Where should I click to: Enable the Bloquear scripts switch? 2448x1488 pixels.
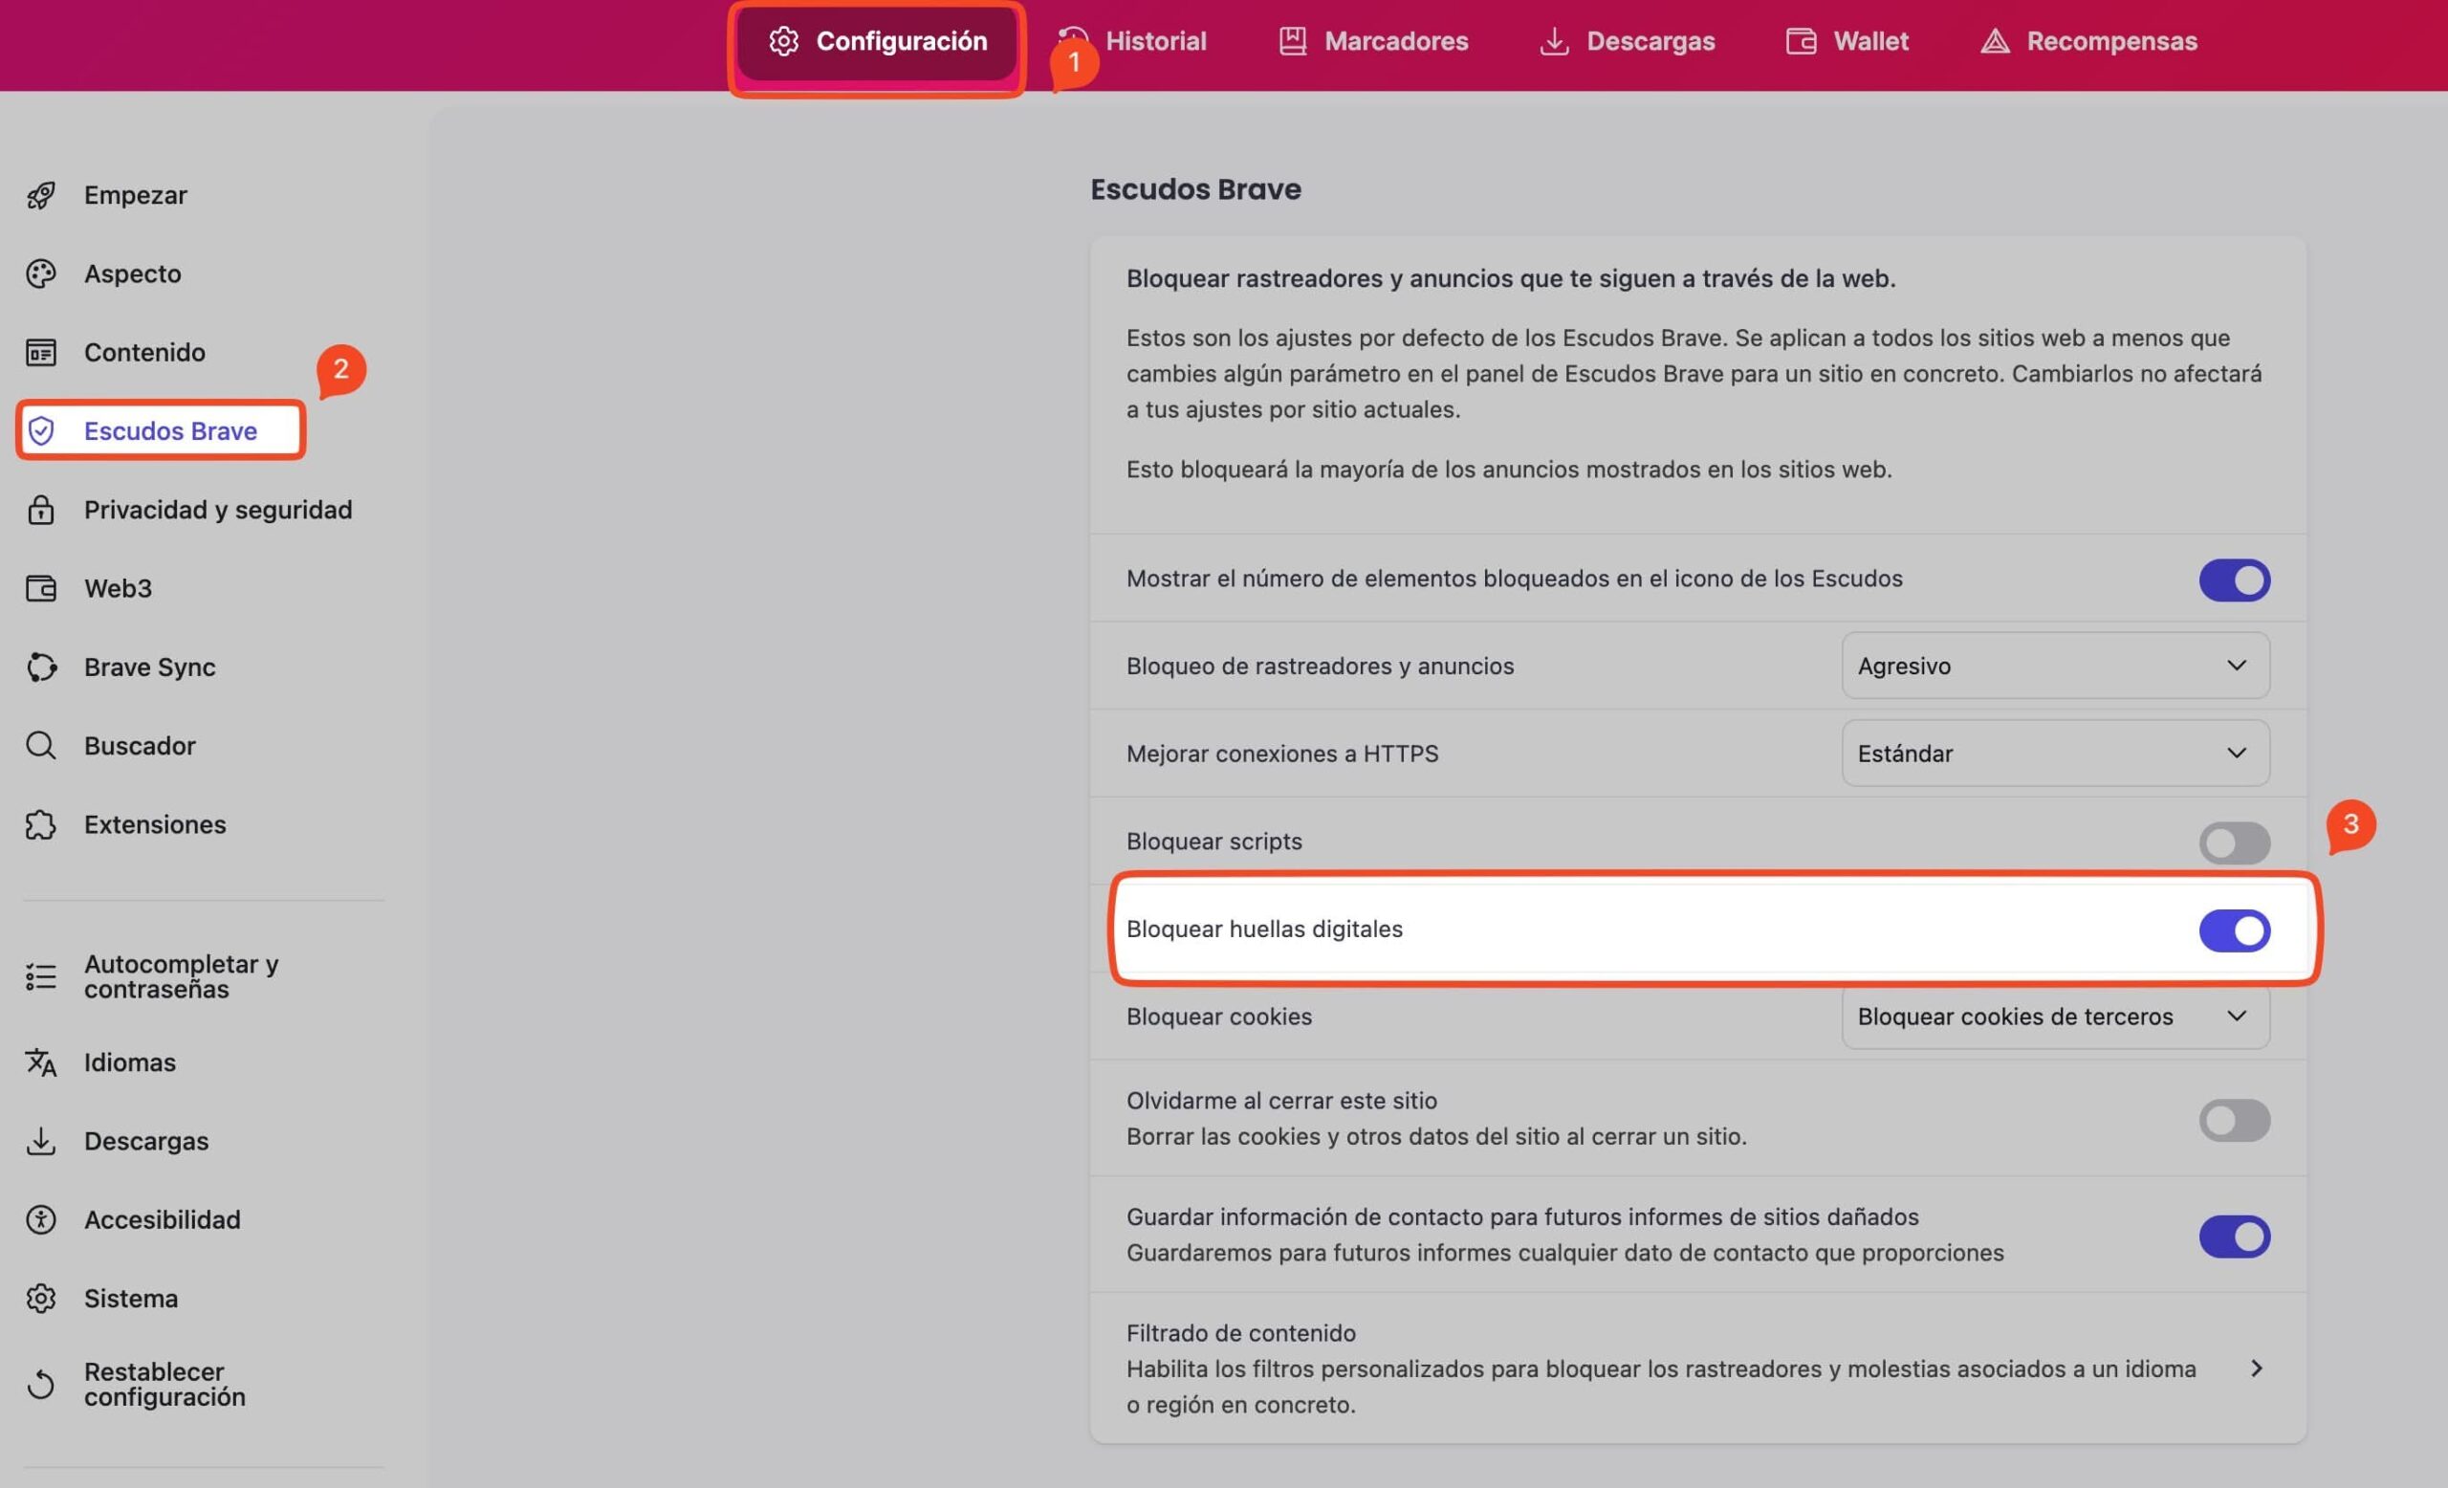2234,842
